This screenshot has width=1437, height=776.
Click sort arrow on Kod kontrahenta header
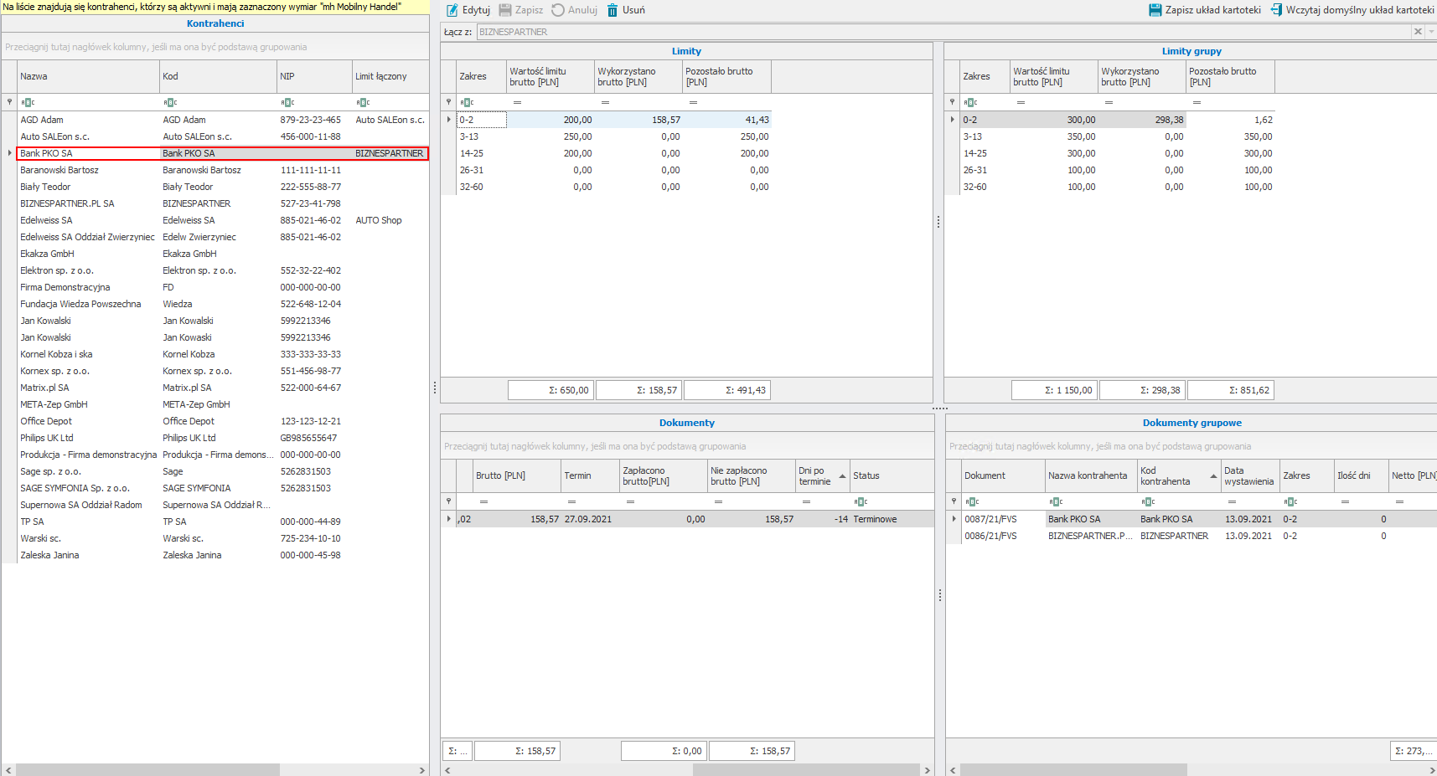click(1213, 476)
